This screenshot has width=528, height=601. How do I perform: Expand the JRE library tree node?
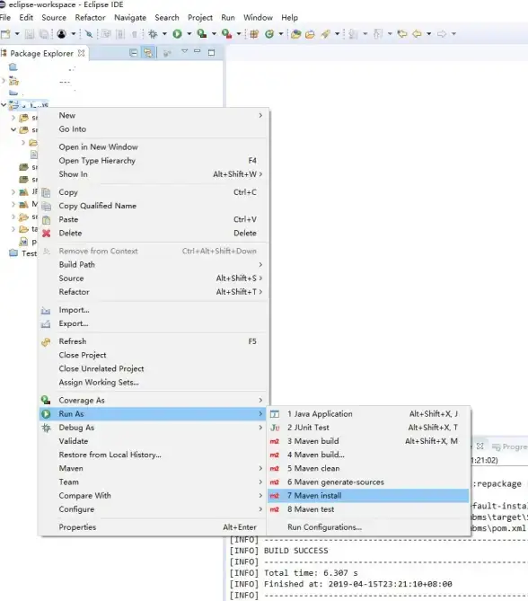(13, 192)
